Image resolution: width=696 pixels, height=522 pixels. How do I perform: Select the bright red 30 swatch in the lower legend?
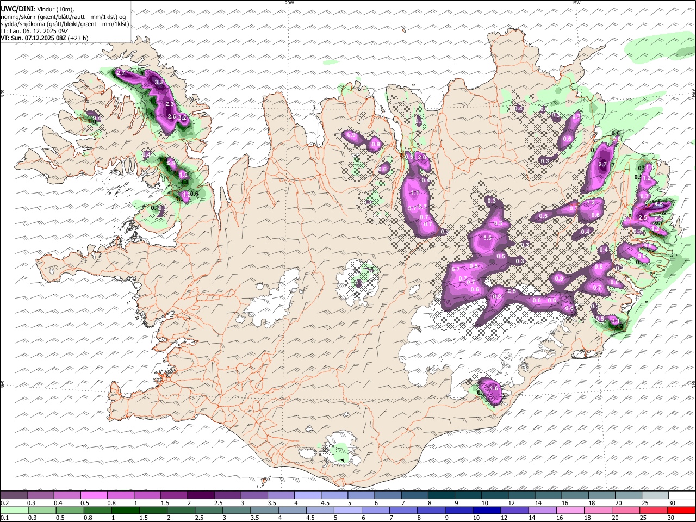(681, 511)
